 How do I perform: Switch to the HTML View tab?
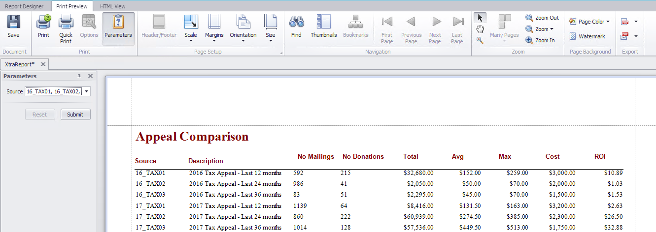pos(112,6)
